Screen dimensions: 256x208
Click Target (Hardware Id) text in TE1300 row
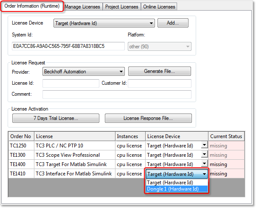[x=170, y=155]
